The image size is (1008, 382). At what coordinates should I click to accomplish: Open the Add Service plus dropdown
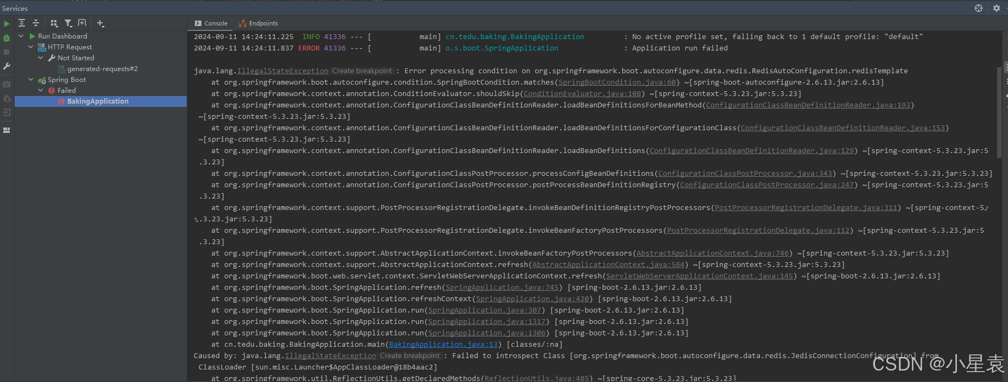click(100, 23)
